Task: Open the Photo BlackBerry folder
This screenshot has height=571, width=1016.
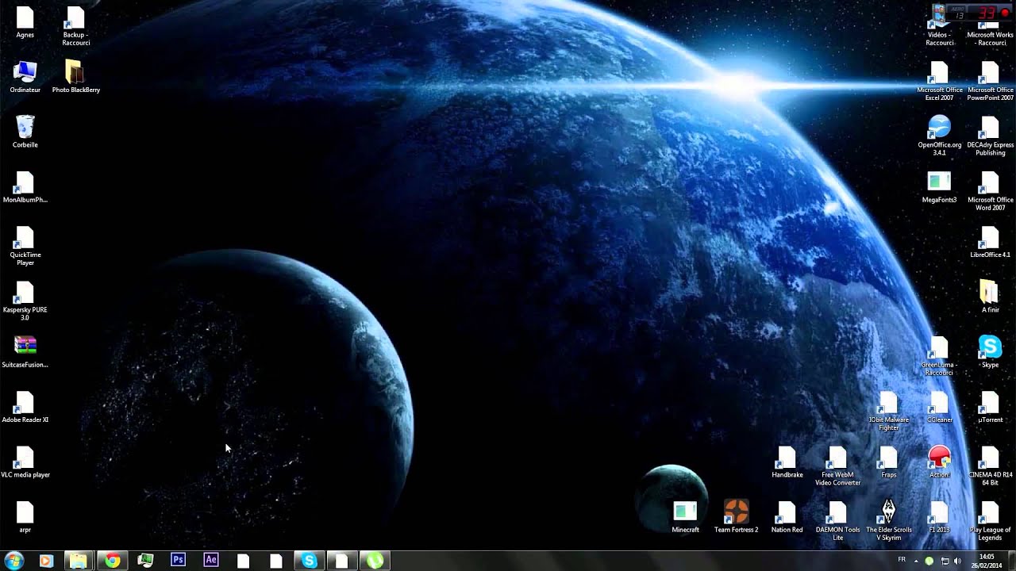Action: tap(76, 78)
